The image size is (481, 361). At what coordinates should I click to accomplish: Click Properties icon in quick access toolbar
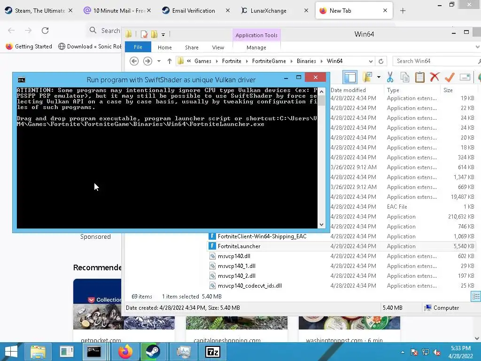(x=144, y=34)
